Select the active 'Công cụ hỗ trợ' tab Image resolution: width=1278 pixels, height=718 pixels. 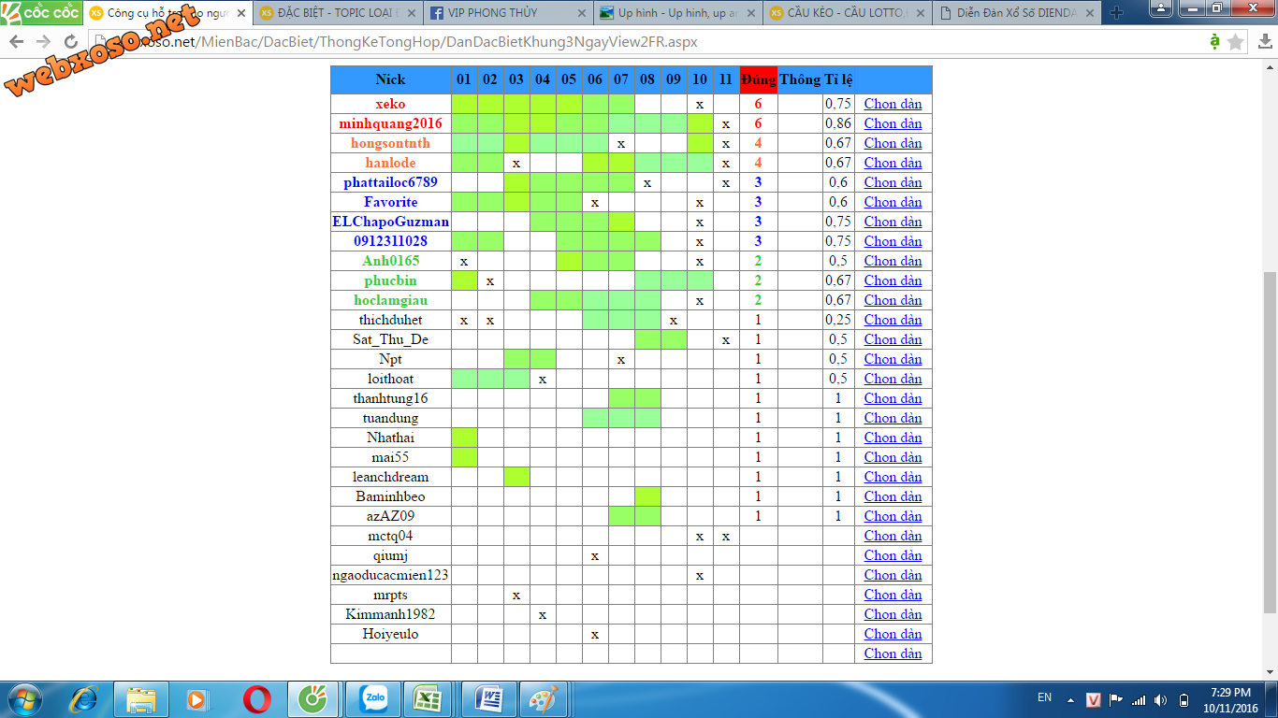coord(167,13)
